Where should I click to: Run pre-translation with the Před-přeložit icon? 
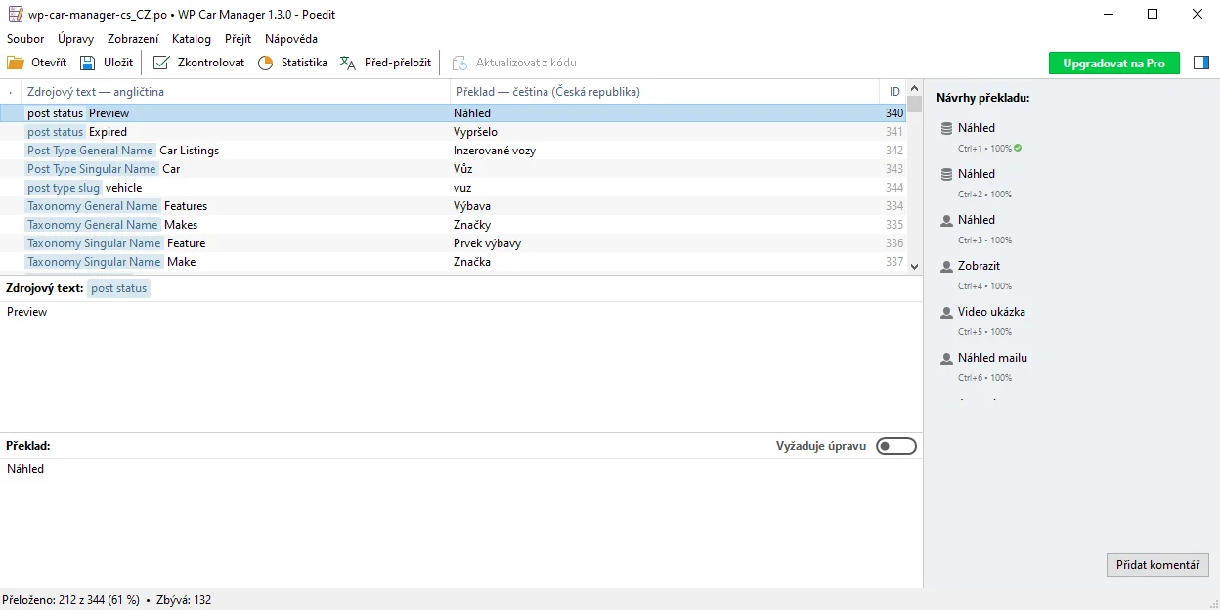(x=347, y=62)
